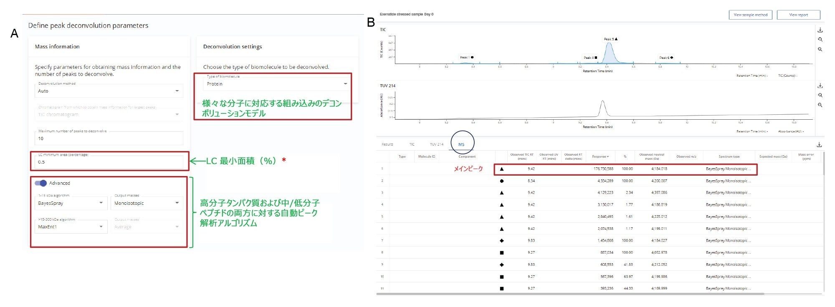Click the Observed neutral mass column header

[x=651, y=156]
